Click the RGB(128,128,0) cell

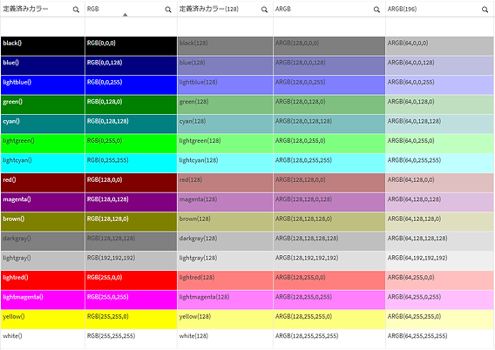pyautogui.click(x=131, y=222)
